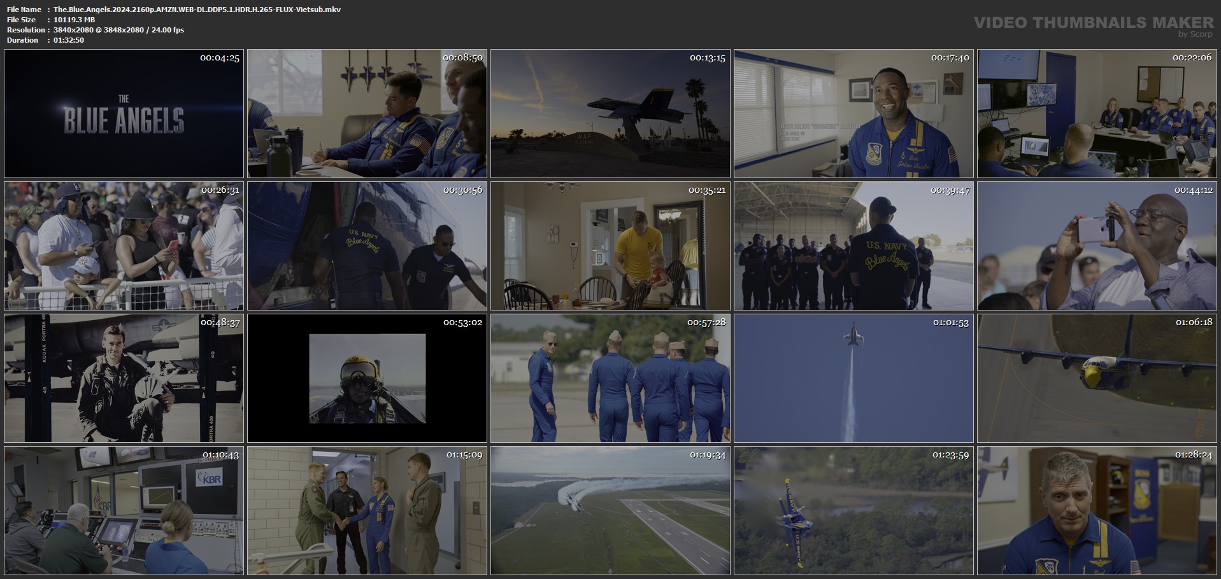1221x579 pixels.
Task: Click the 00:53:02 timestamp label
Action: pyautogui.click(x=463, y=323)
